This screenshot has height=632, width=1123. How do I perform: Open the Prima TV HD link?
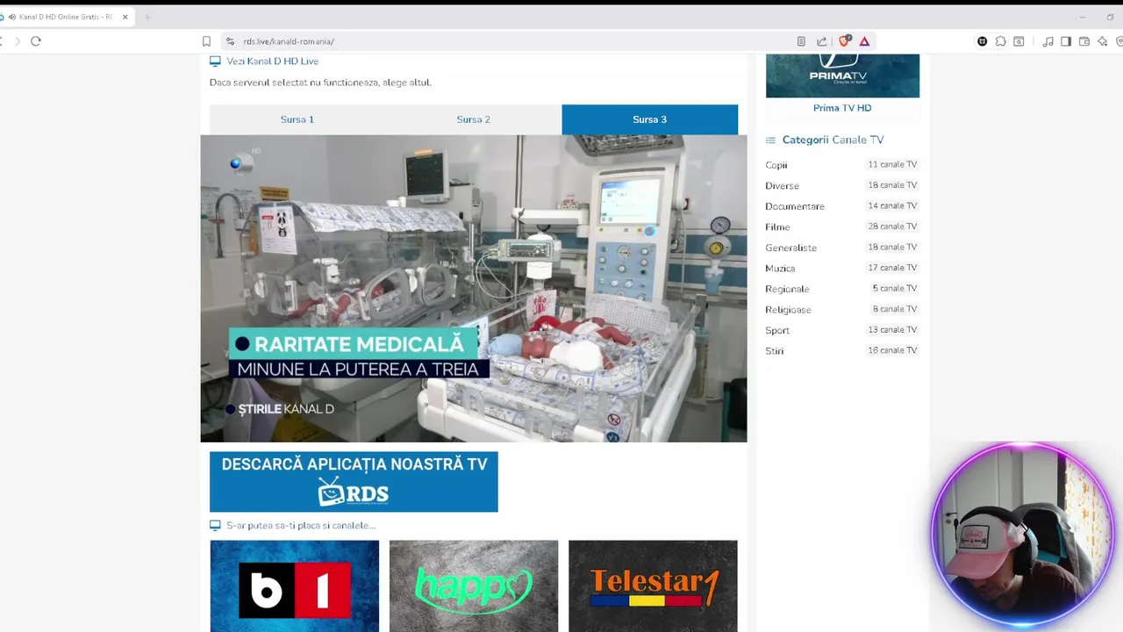(x=842, y=108)
